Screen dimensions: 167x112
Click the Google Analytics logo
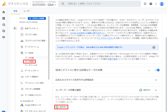pyautogui.click(x=4, y=4)
